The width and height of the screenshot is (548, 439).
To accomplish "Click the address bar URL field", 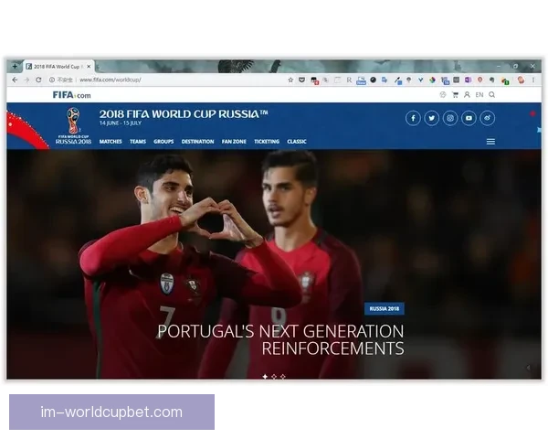I will point(183,80).
